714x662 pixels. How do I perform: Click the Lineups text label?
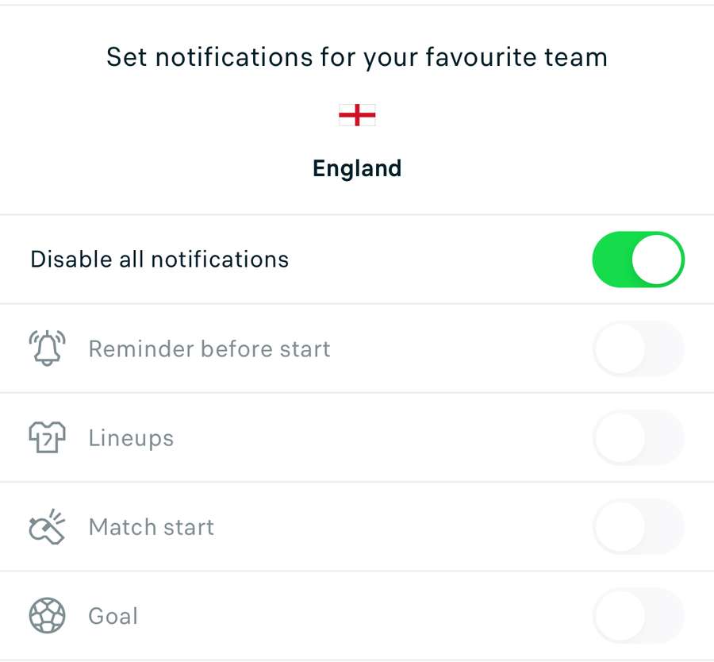pos(131,438)
